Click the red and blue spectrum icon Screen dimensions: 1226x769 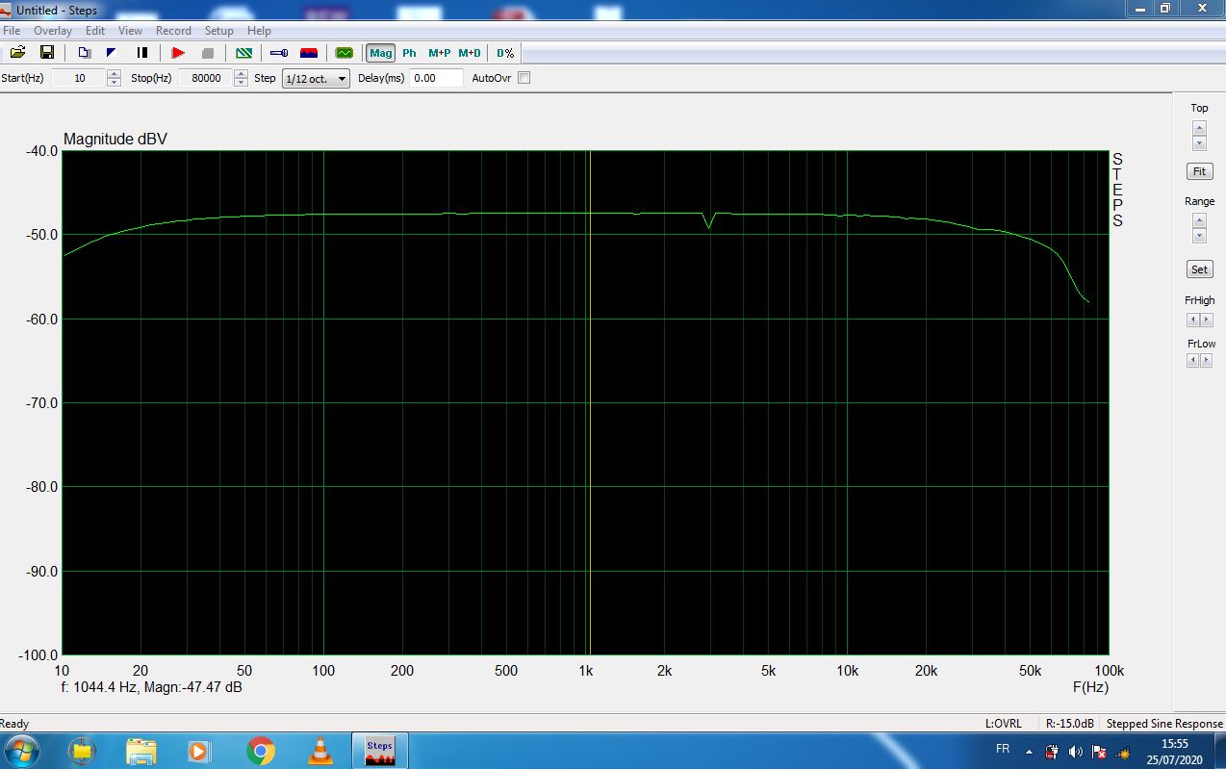(x=309, y=53)
